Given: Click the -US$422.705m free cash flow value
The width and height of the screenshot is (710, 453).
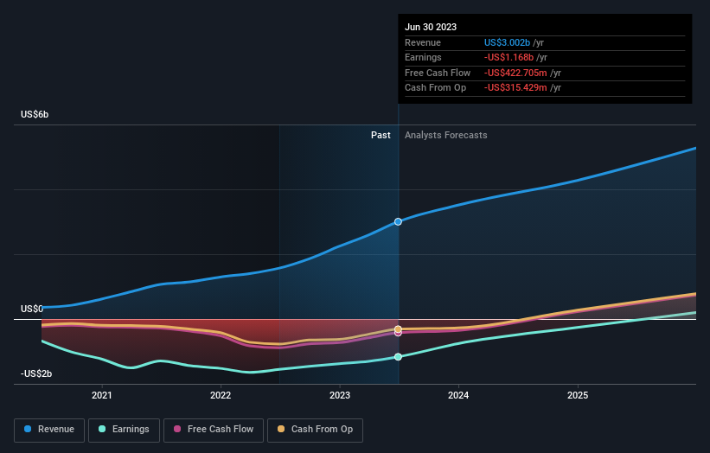Looking at the screenshot, I should [515, 73].
